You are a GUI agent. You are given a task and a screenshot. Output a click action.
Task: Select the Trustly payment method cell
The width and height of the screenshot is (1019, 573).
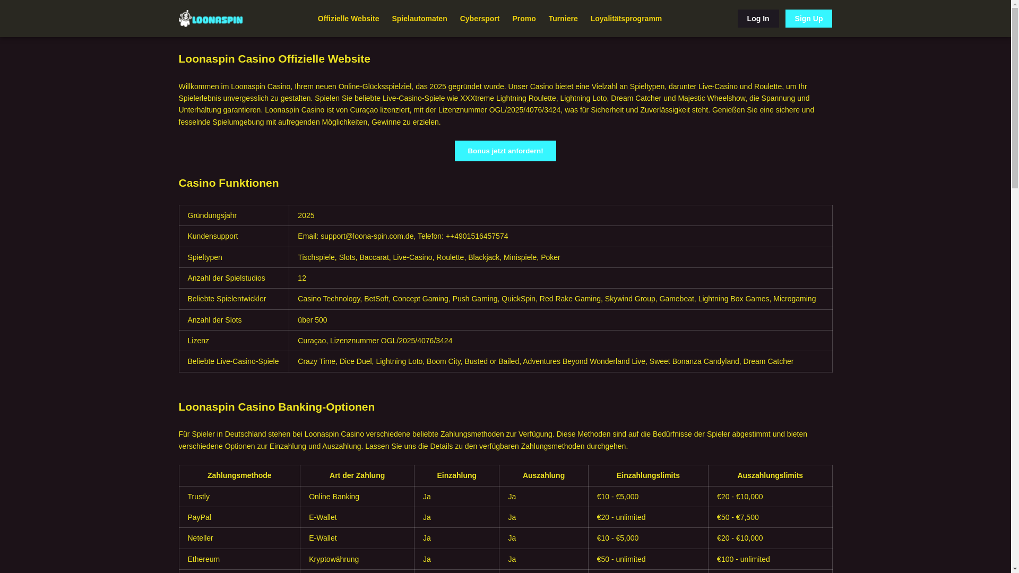239,497
